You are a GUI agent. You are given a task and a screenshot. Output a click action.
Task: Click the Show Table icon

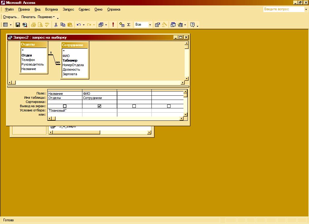(122, 25)
